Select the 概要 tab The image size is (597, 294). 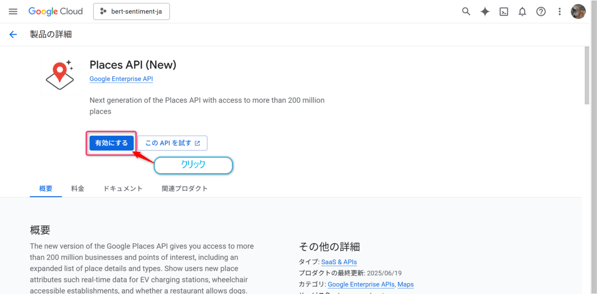(46, 189)
